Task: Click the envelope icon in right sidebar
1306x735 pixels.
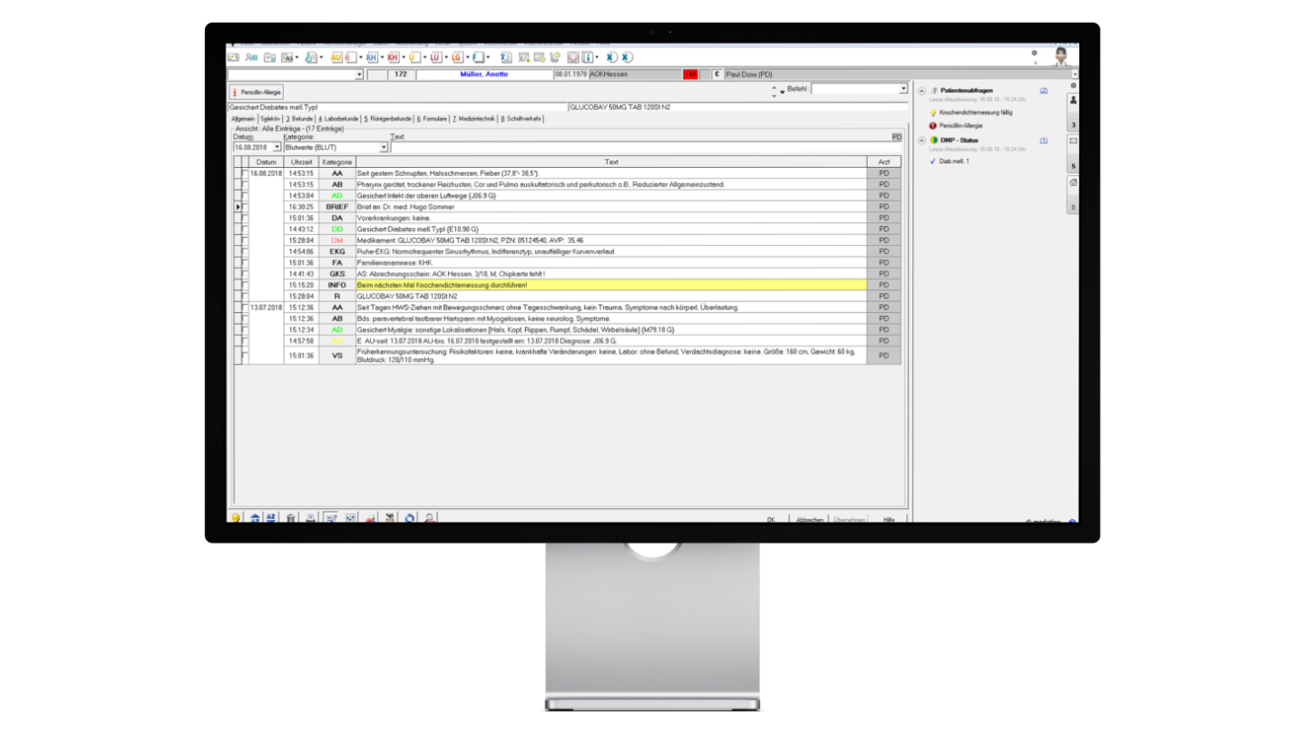Action: pyautogui.click(x=1074, y=142)
